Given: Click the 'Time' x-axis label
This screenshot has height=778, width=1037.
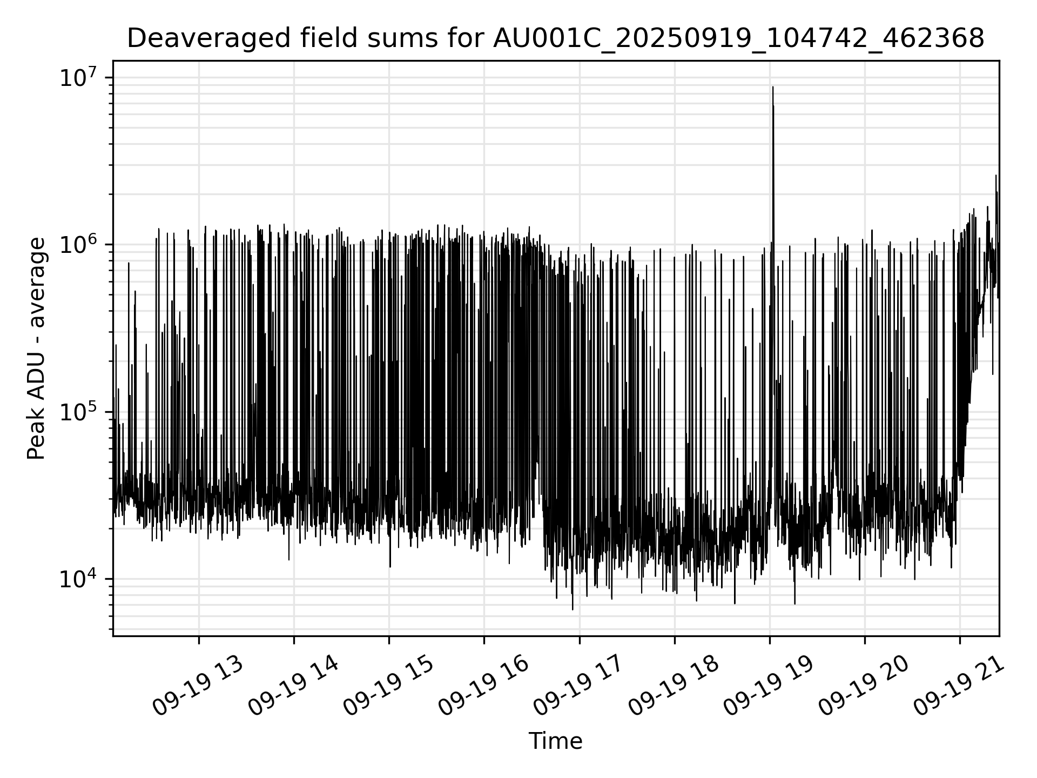Looking at the screenshot, I should tap(555, 741).
